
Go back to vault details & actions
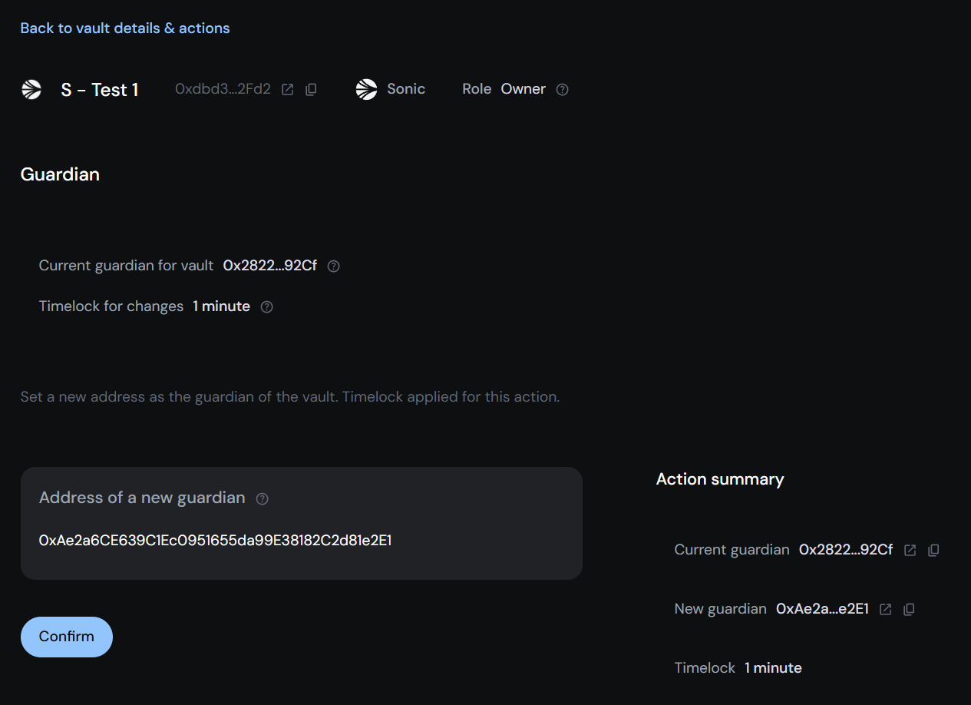coord(125,28)
